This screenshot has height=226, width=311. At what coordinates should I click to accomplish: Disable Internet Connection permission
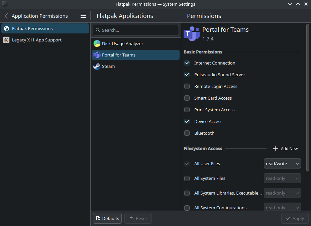point(187,63)
